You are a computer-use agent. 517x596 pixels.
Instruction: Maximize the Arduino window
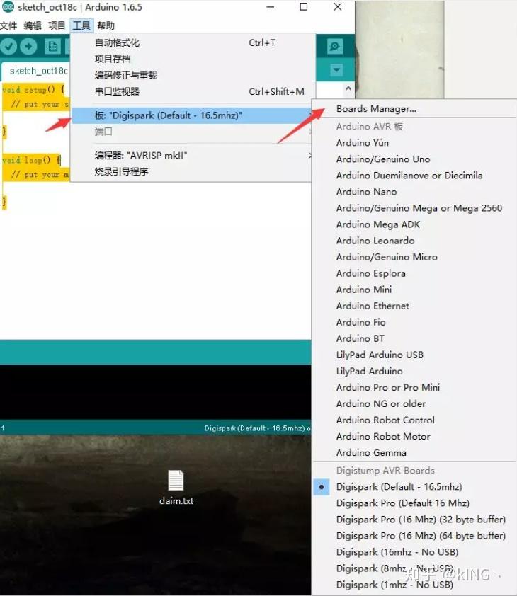[x=304, y=7]
